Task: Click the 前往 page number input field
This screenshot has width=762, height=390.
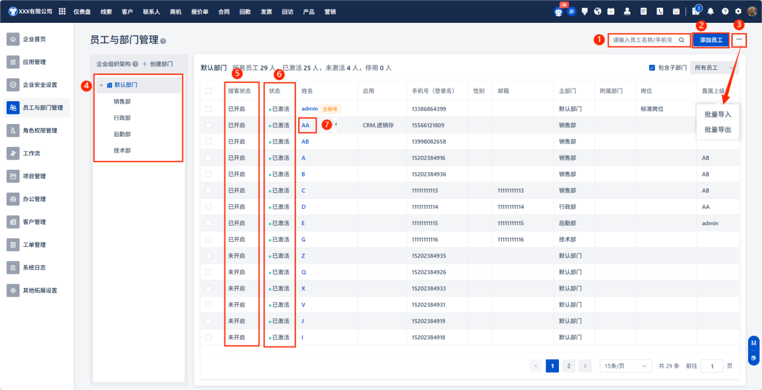Action: coord(712,366)
